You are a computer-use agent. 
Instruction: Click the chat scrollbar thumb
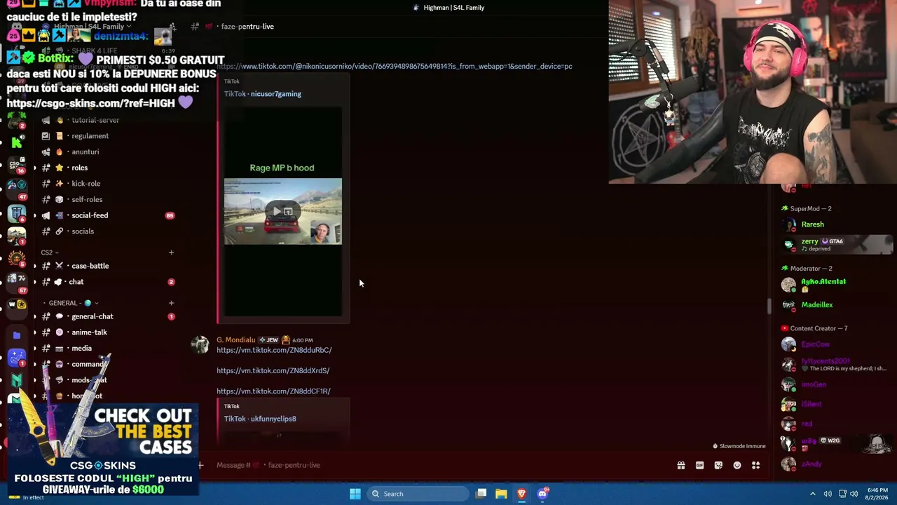coord(769,307)
